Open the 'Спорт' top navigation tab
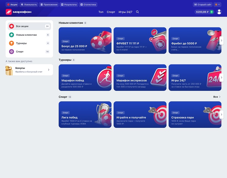Viewport: 227px width, 178px height. (x=111, y=12)
